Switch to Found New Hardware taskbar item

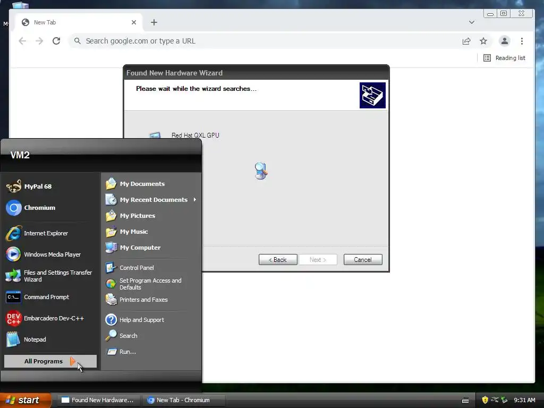click(98, 400)
